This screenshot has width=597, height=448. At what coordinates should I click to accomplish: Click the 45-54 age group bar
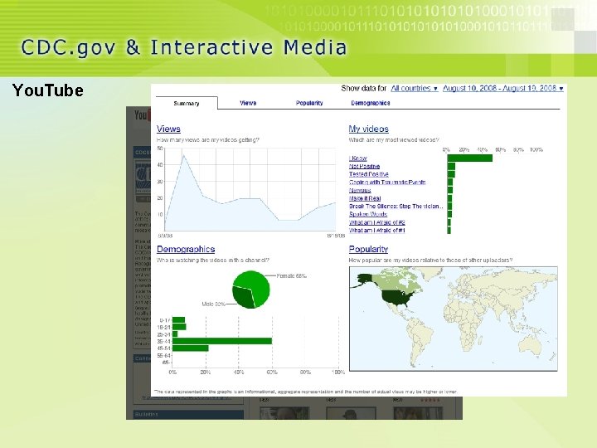pos(191,348)
